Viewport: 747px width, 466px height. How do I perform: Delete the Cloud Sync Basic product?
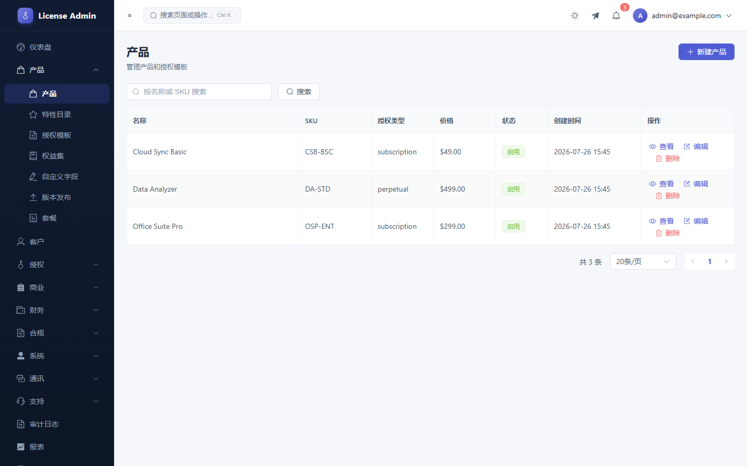click(668, 158)
